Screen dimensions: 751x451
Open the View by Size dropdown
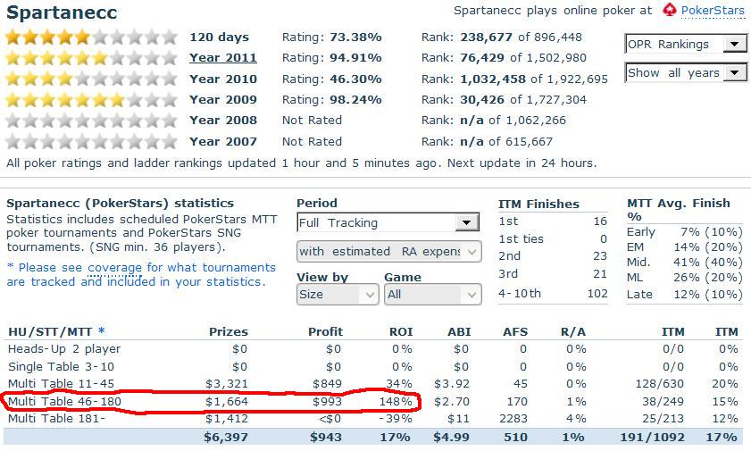[x=338, y=294]
